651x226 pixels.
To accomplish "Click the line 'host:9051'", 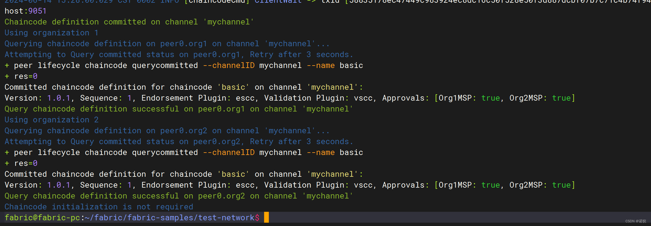I will (x=25, y=11).
